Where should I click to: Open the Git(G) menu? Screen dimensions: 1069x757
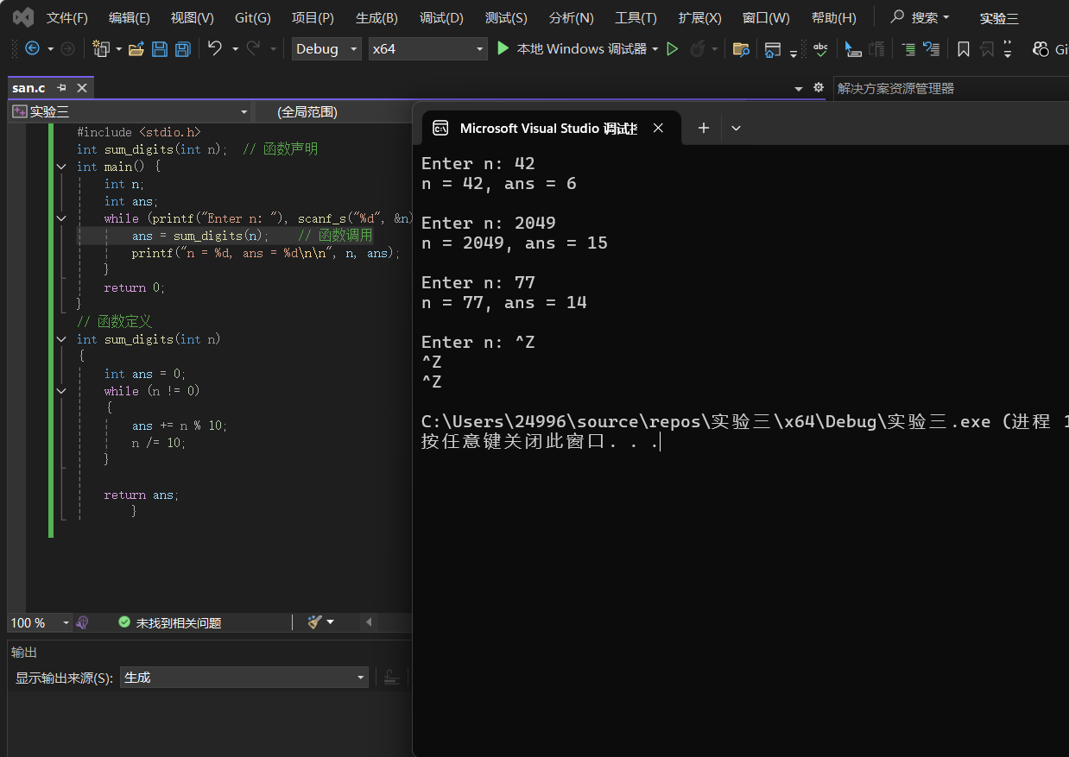tap(252, 17)
